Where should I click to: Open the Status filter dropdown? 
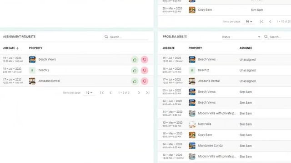[x=241, y=37]
